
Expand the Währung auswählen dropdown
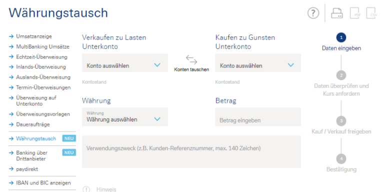[x=125, y=117]
